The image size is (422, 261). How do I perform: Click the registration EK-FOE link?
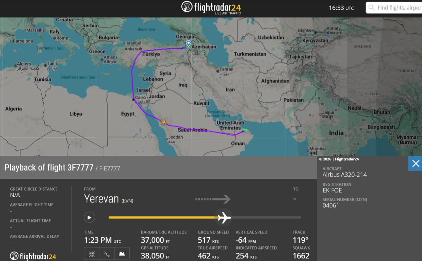332,190
